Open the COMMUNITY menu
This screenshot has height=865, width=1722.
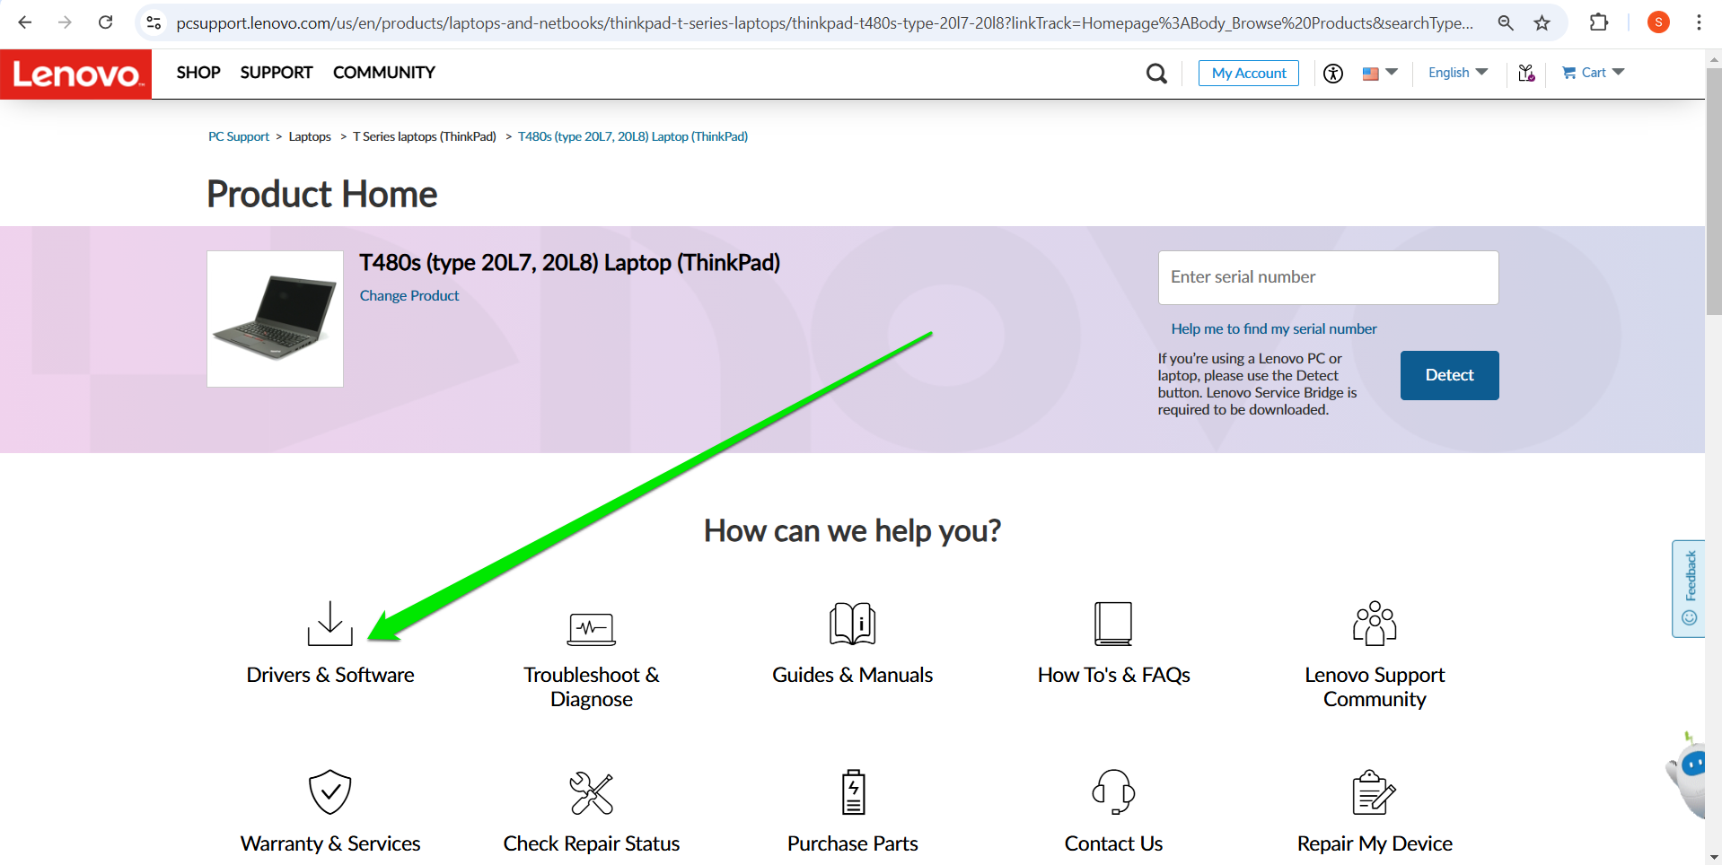coord(384,73)
